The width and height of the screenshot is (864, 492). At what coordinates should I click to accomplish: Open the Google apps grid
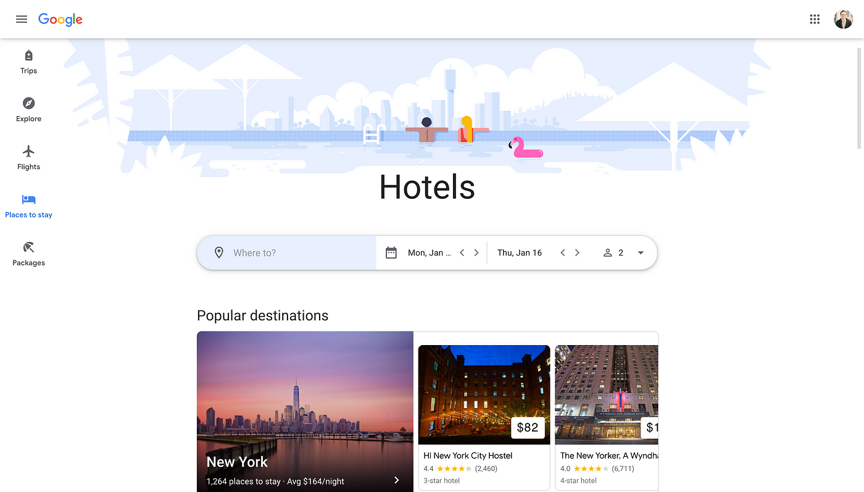(815, 19)
